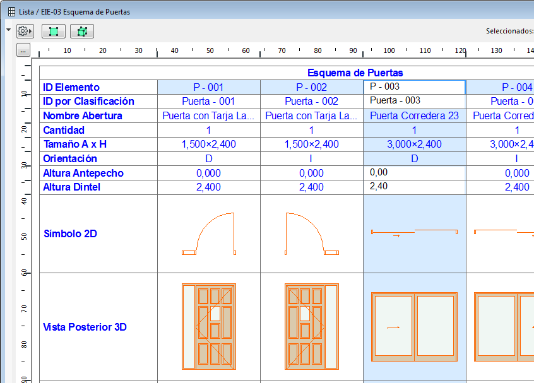Collapse the toolbar using the small black arrow

8,30
